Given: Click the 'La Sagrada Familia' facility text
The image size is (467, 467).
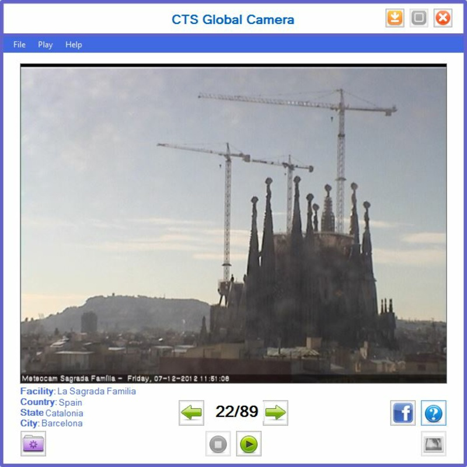Looking at the screenshot, I should pos(96,391).
